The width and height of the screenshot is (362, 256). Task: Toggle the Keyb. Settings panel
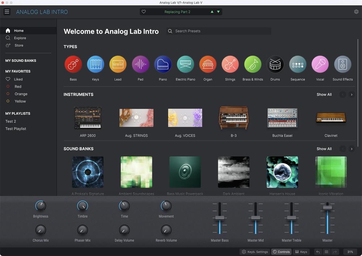[x=255, y=252]
